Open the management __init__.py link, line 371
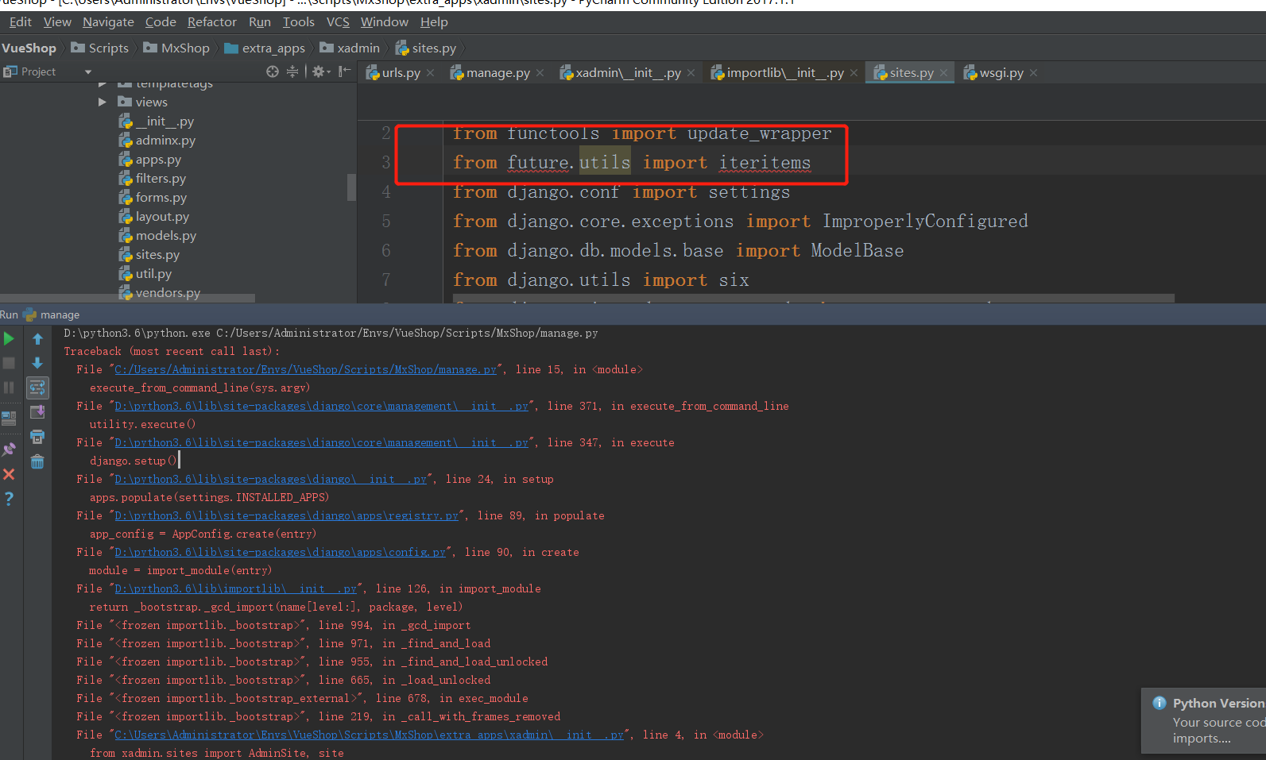The image size is (1266, 760). [x=321, y=406]
